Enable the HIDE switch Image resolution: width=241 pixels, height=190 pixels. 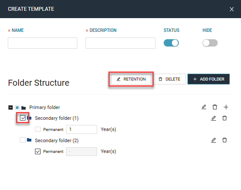[210, 43]
